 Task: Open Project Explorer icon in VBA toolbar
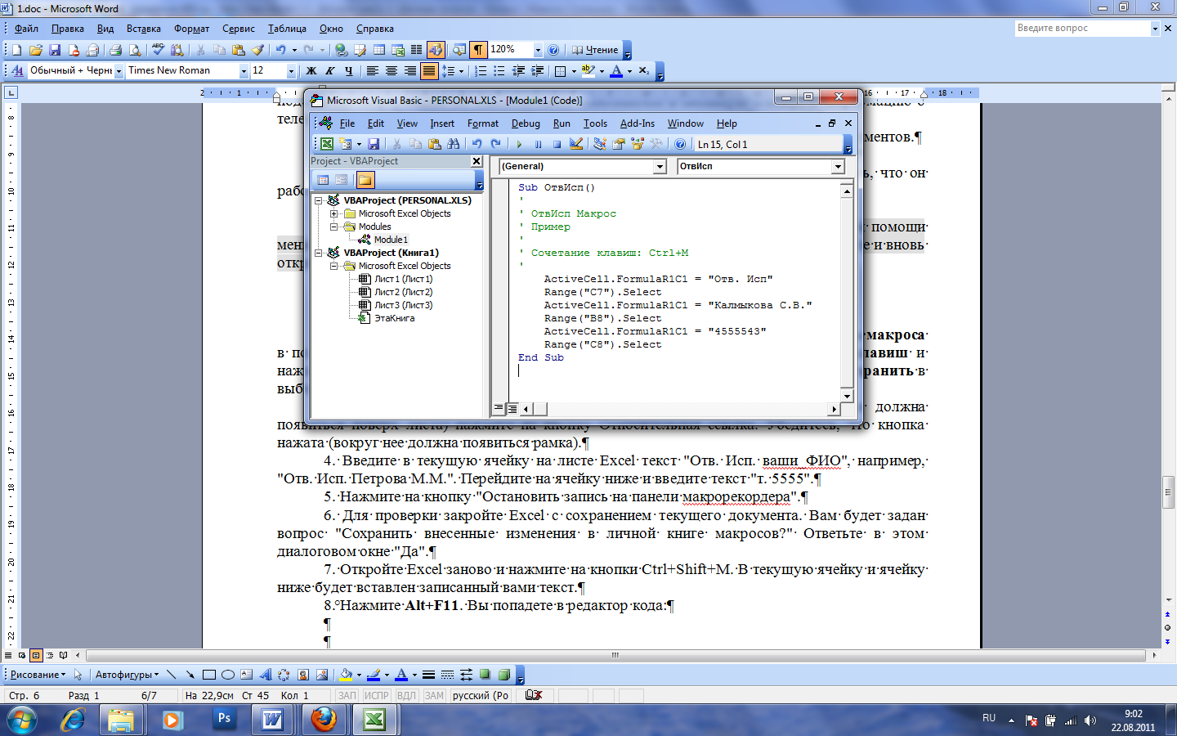(x=600, y=144)
